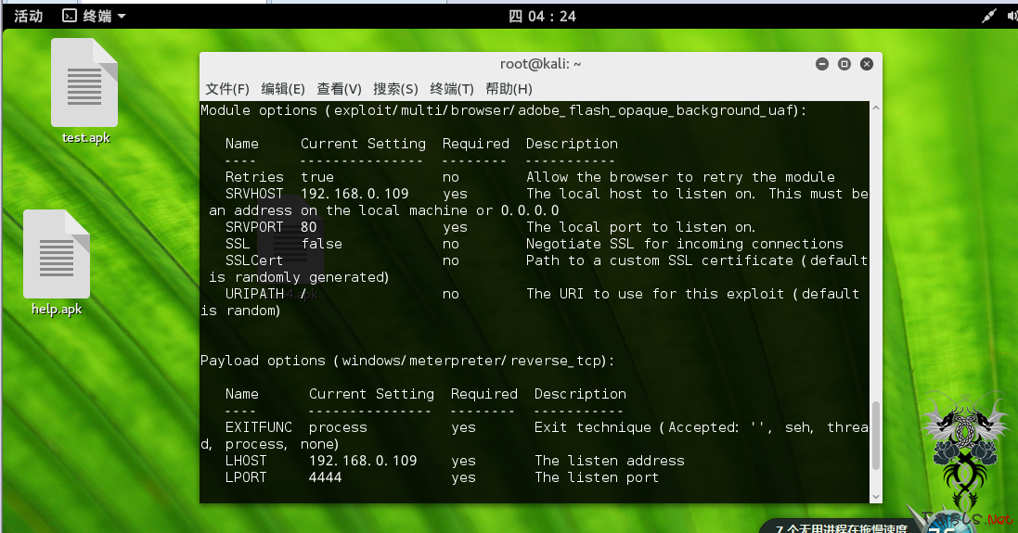The width and height of the screenshot is (1018, 533).
Task: Maximize the root@kali terminal window
Action: pyautogui.click(x=844, y=64)
